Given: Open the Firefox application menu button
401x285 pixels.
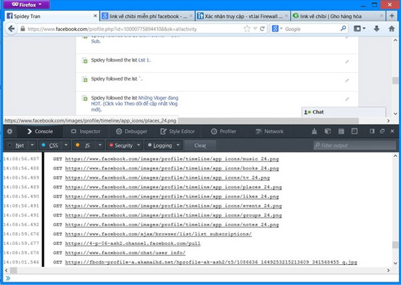Looking at the screenshot, I should (27, 5).
